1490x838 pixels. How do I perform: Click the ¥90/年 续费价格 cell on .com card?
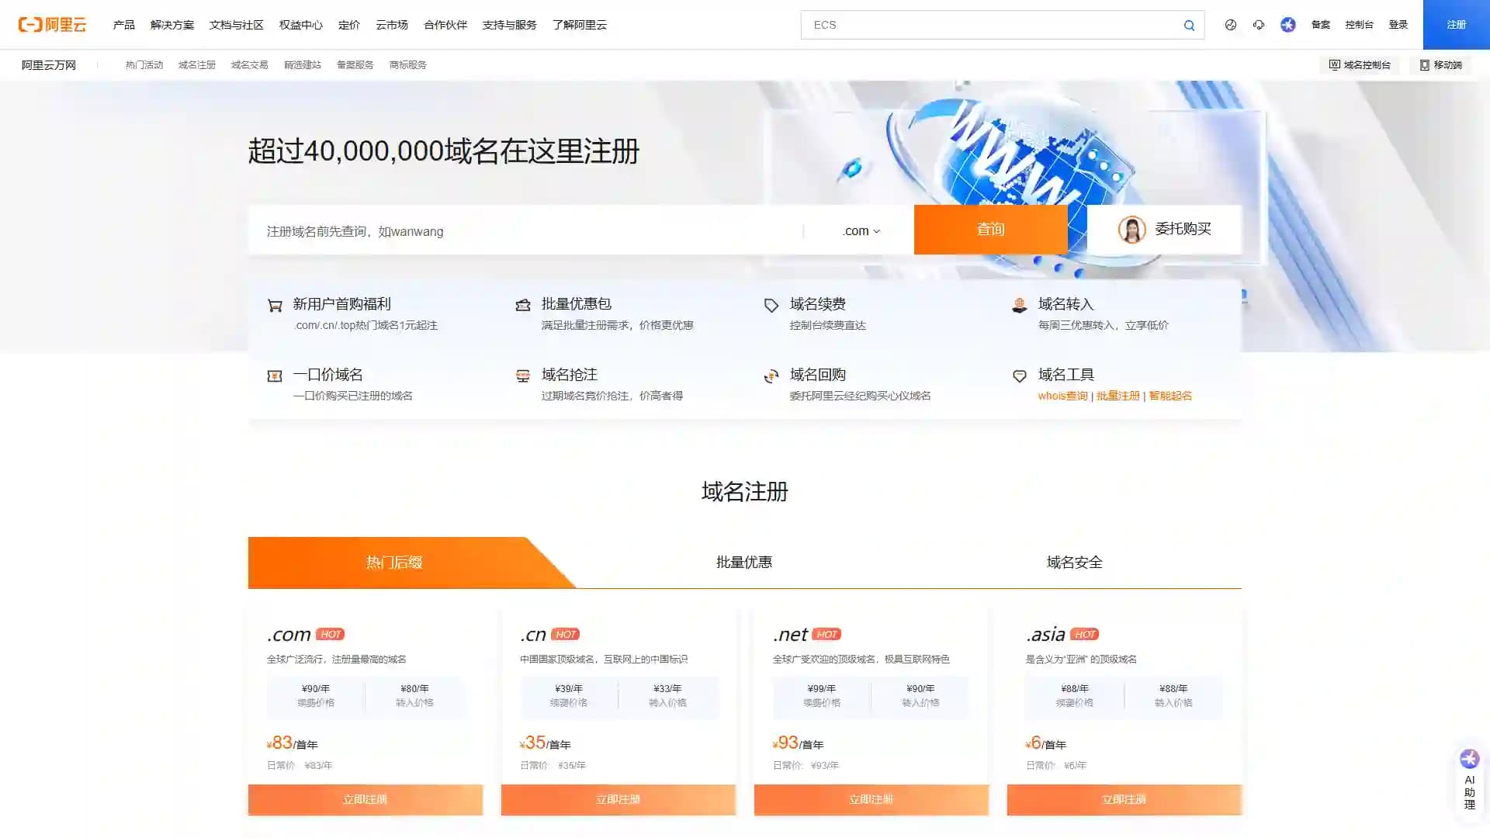(316, 695)
